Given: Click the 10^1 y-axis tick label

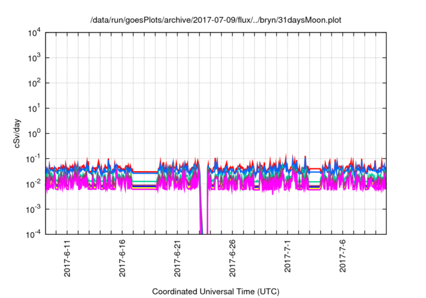Looking at the screenshot, I should 34,108.
